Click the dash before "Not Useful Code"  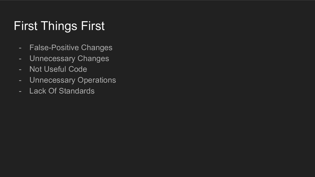pos(20,69)
